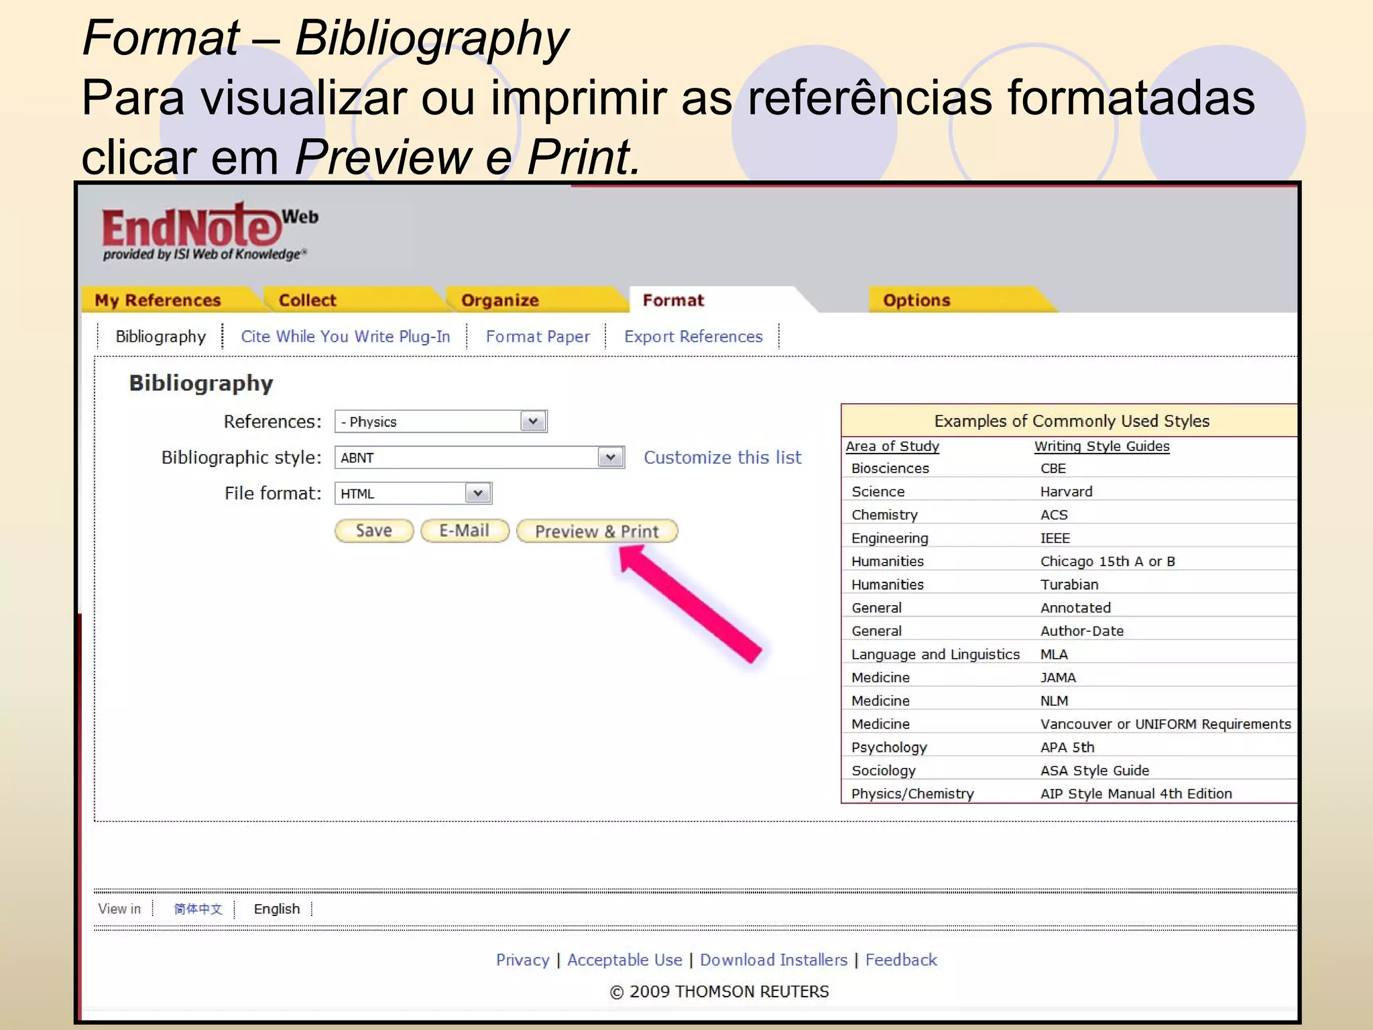Open the Acceptable Use link
Image resolution: width=1373 pixels, height=1030 pixels.
625,960
